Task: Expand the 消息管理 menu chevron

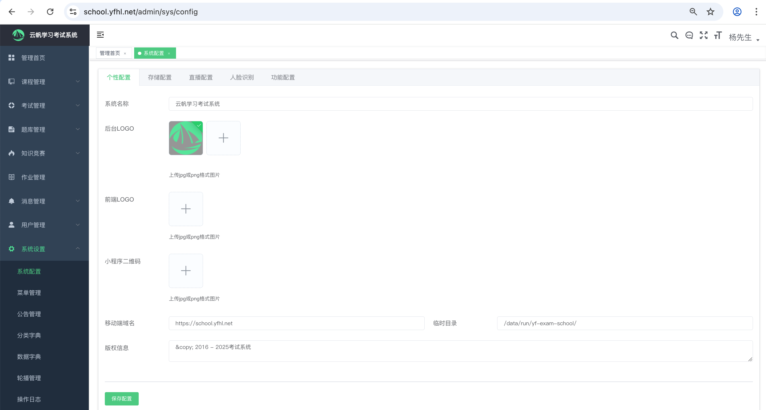Action: [x=78, y=201]
